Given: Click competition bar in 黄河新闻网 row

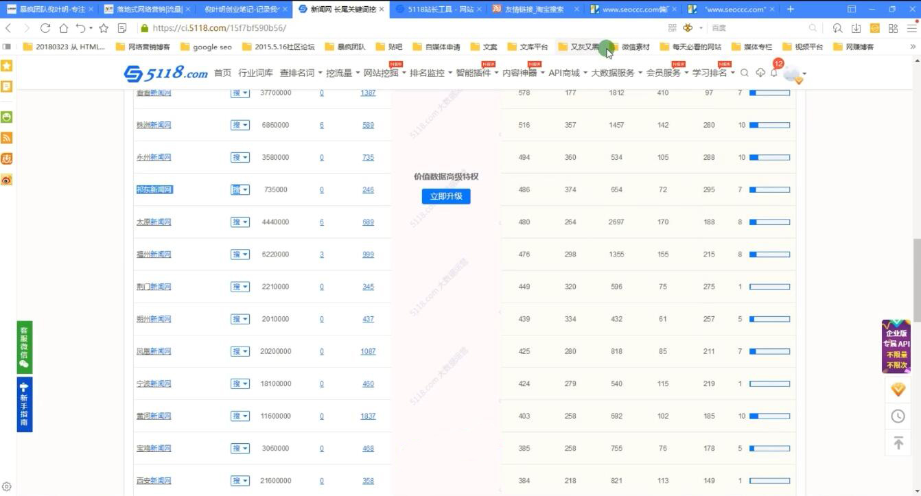Looking at the screenshot, I should coord(769,416).
